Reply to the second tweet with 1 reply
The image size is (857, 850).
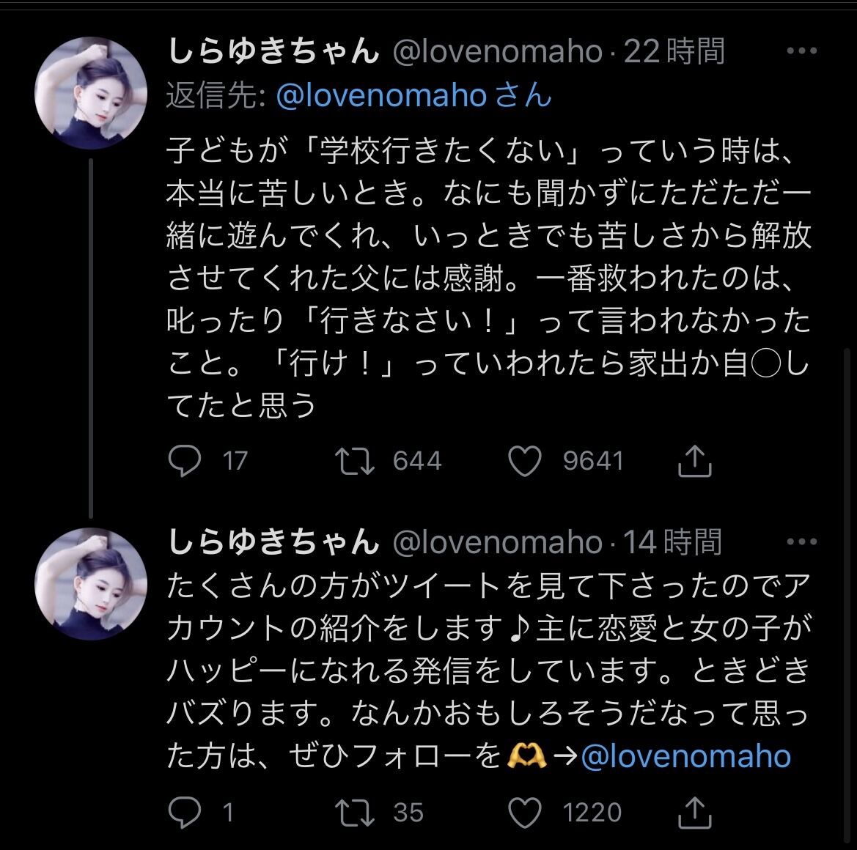pos(185,813)
